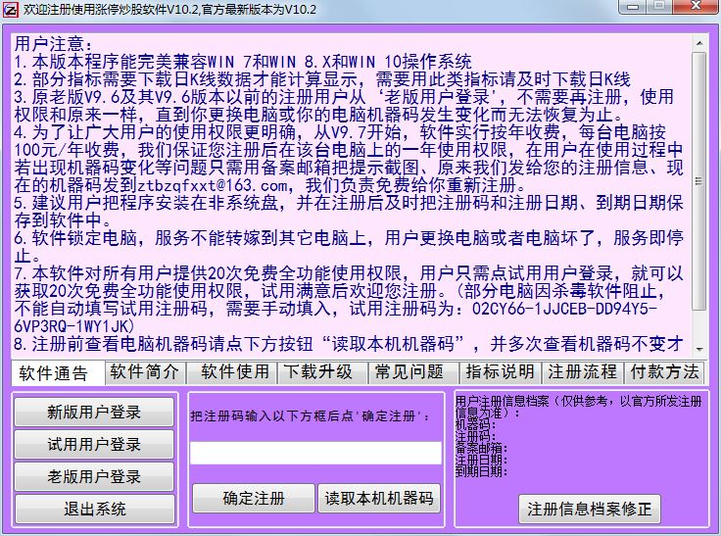Click the 机器码 label in archive panel
The height and width of the screenshot is (536, 721).
pyautogui.click(x=475, y=424)
